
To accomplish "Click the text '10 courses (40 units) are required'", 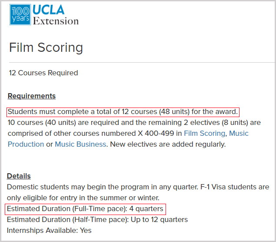I will pyautogui.click(x=63, y=122).
